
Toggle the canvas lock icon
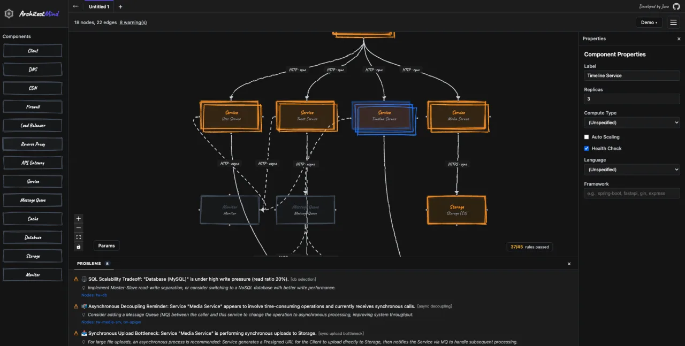click(79, 247)
